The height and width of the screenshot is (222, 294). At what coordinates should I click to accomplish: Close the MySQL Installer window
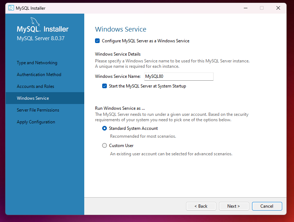[x=278, y=8]
